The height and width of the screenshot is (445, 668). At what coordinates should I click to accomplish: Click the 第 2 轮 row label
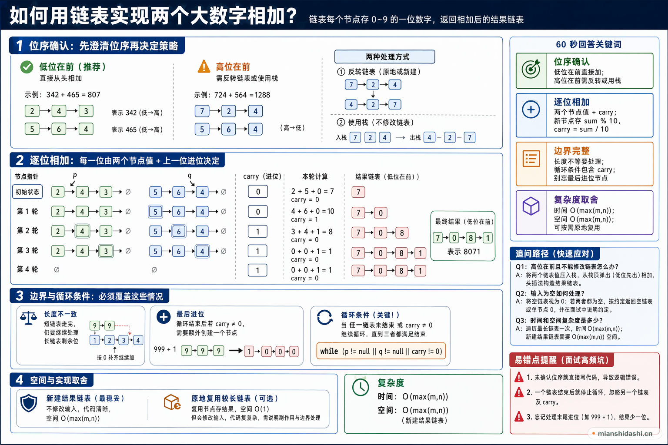27,231
